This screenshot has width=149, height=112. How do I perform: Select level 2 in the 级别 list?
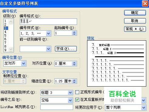5,25
